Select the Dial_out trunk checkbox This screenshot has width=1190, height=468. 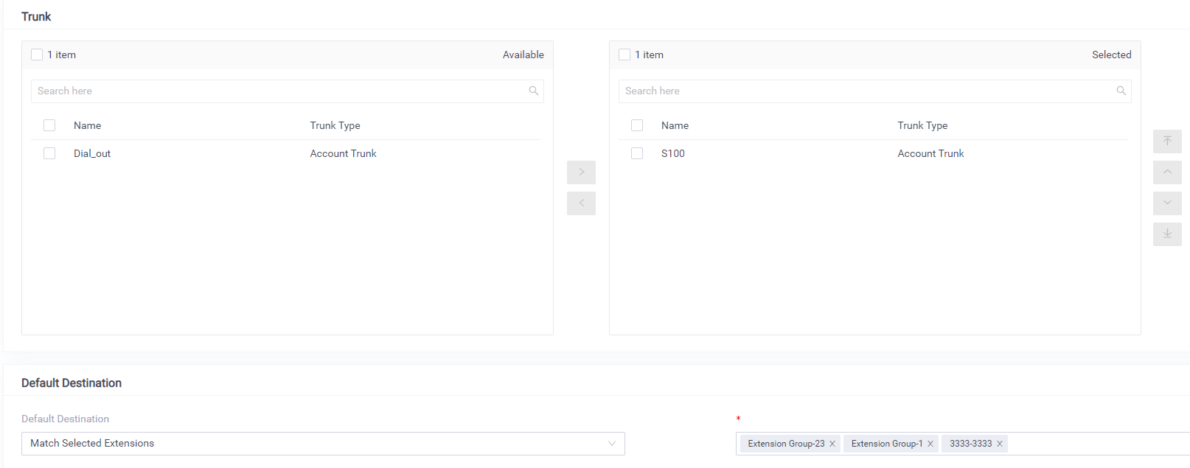tap(49, 153)
